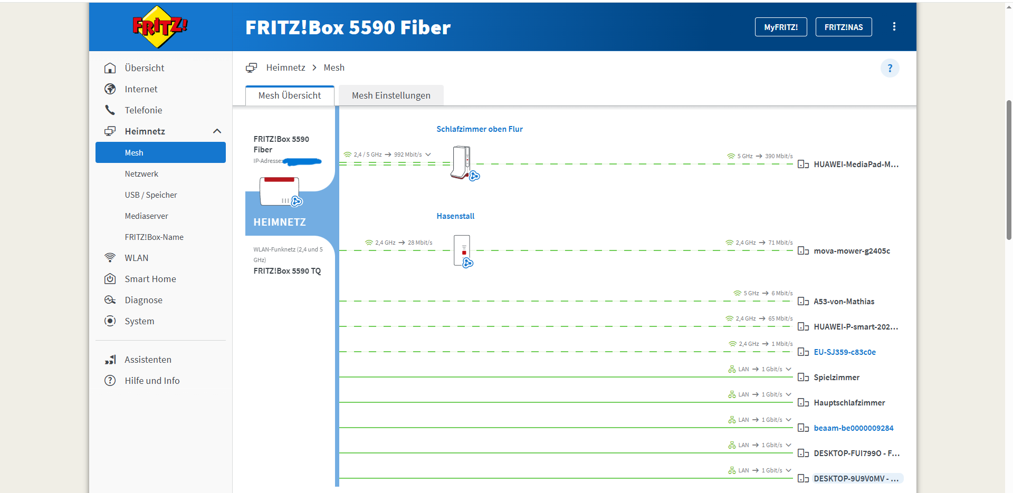Click the Smart Home icon

pos(110,279)
